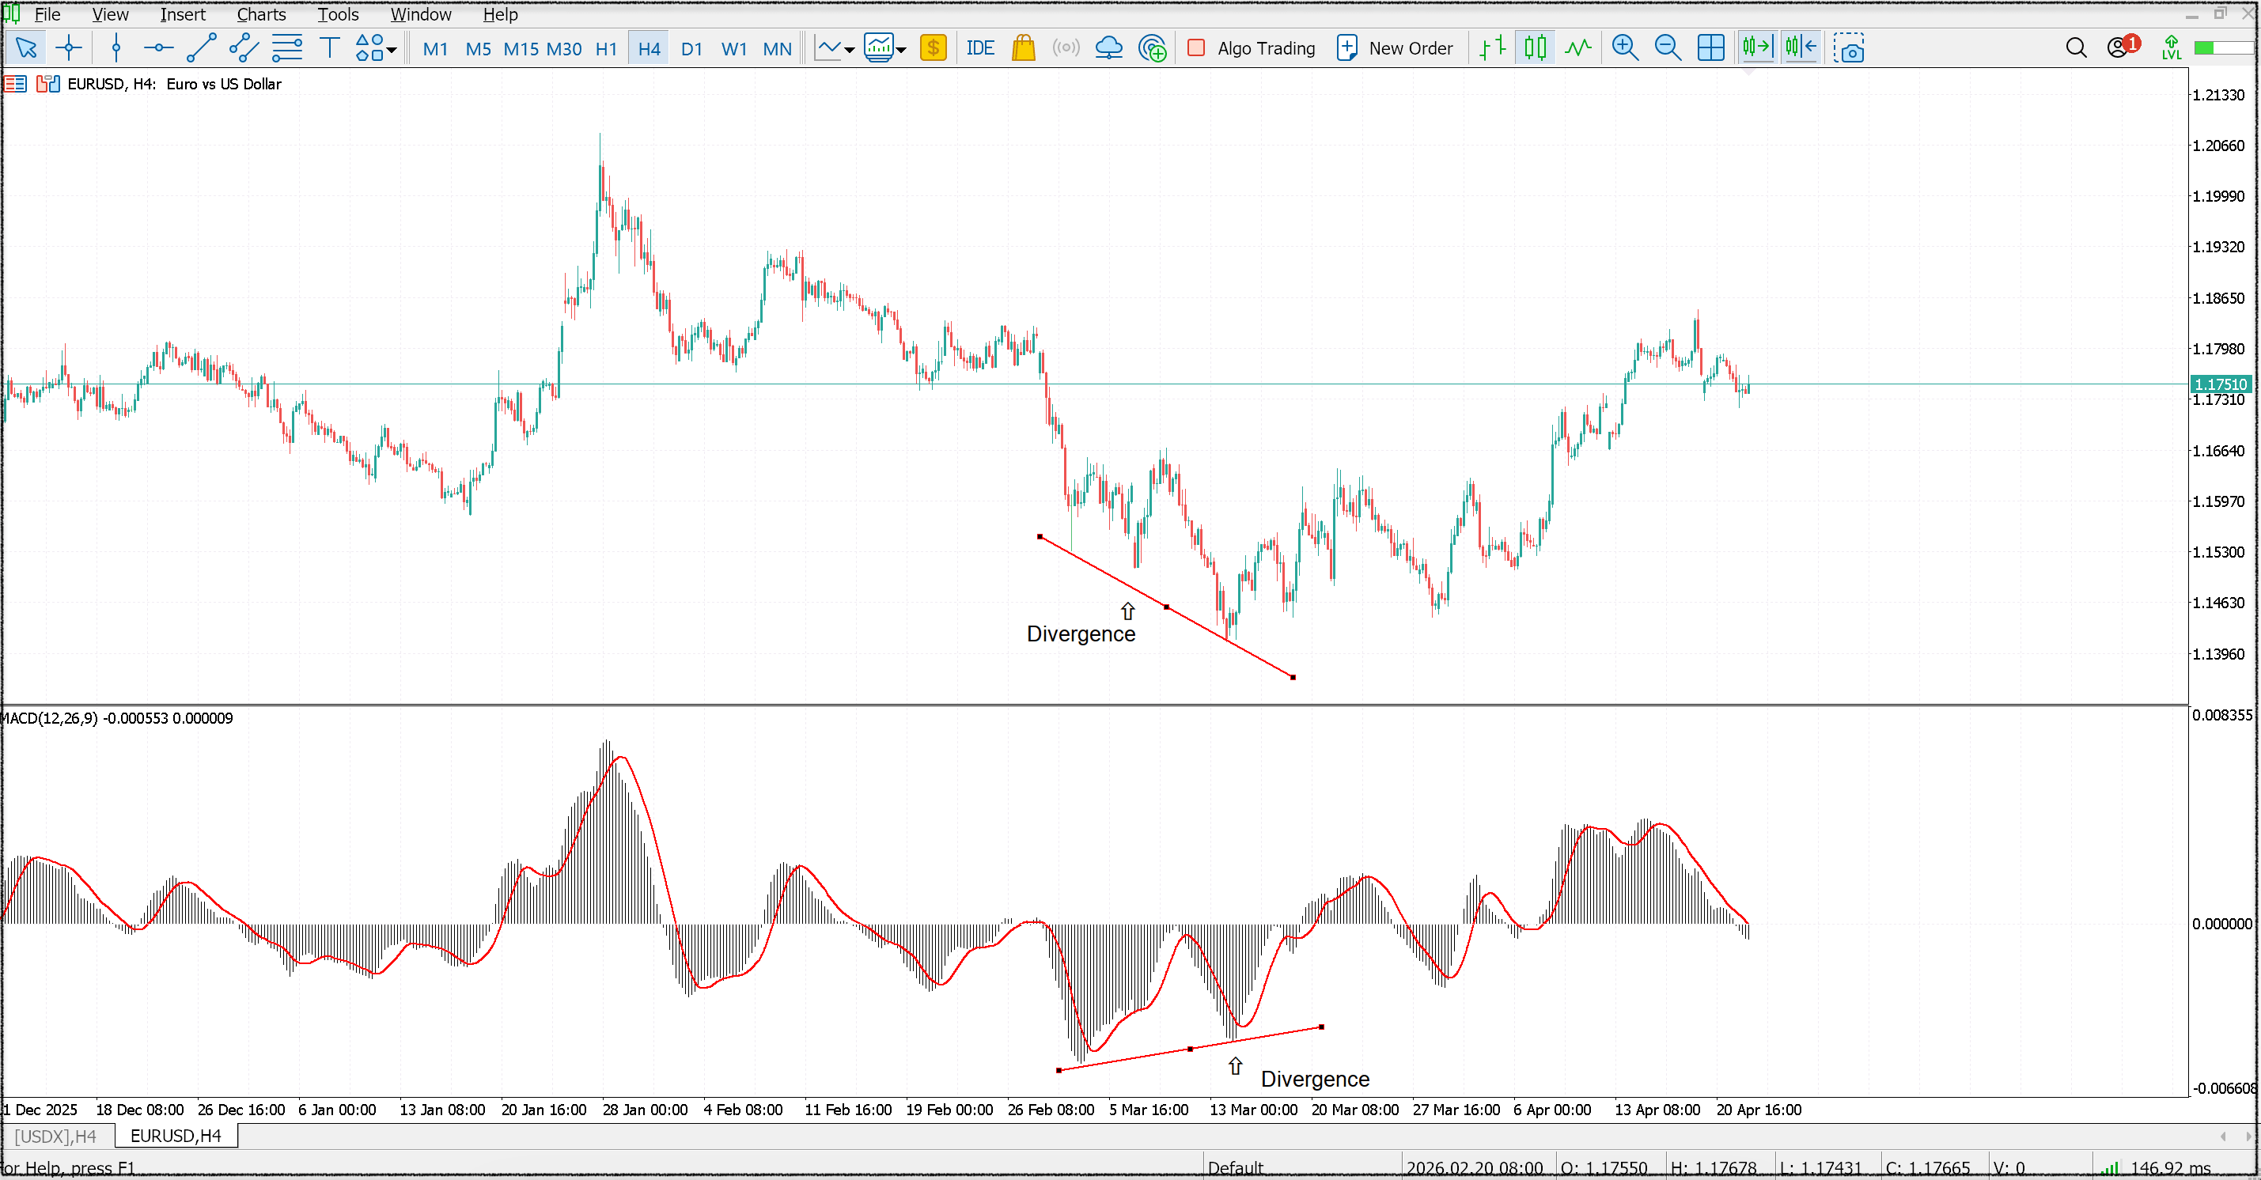The width and height of the screenshot is (2261, 1180).
Task: Enable Algo Trading
Action: click(x=1251, y=48)
